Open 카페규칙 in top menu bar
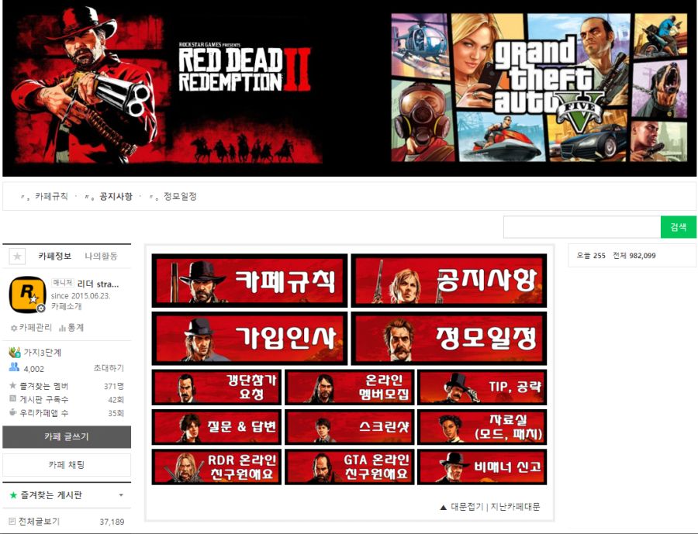The image size is (698, 534). 51,196
